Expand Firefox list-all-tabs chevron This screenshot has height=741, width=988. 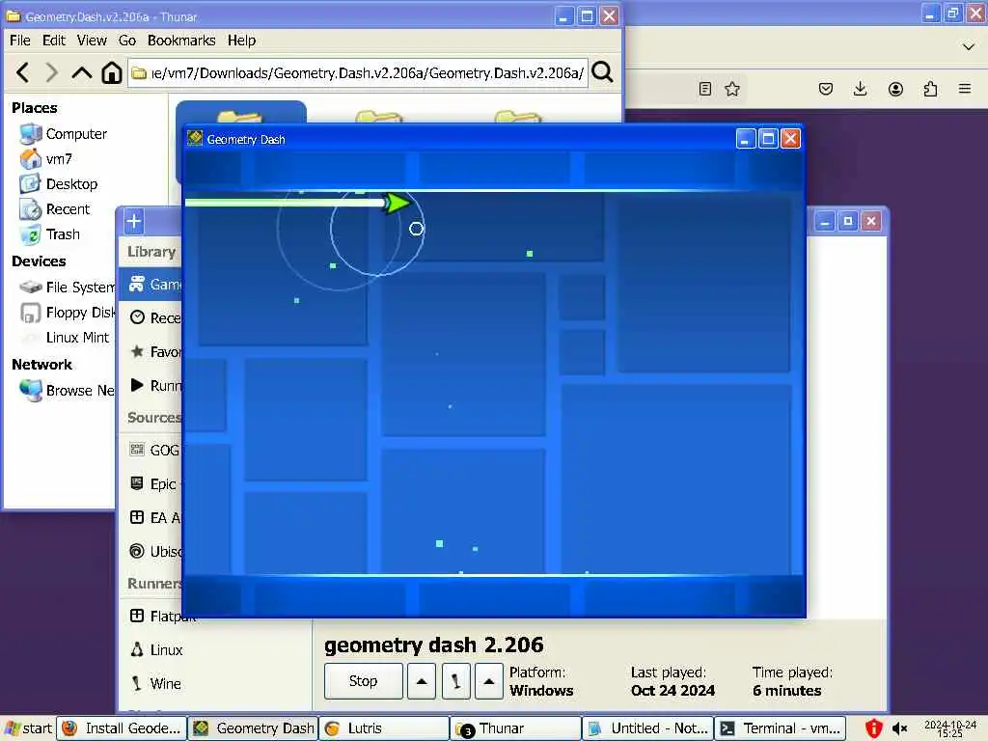[x=969, y=46]
